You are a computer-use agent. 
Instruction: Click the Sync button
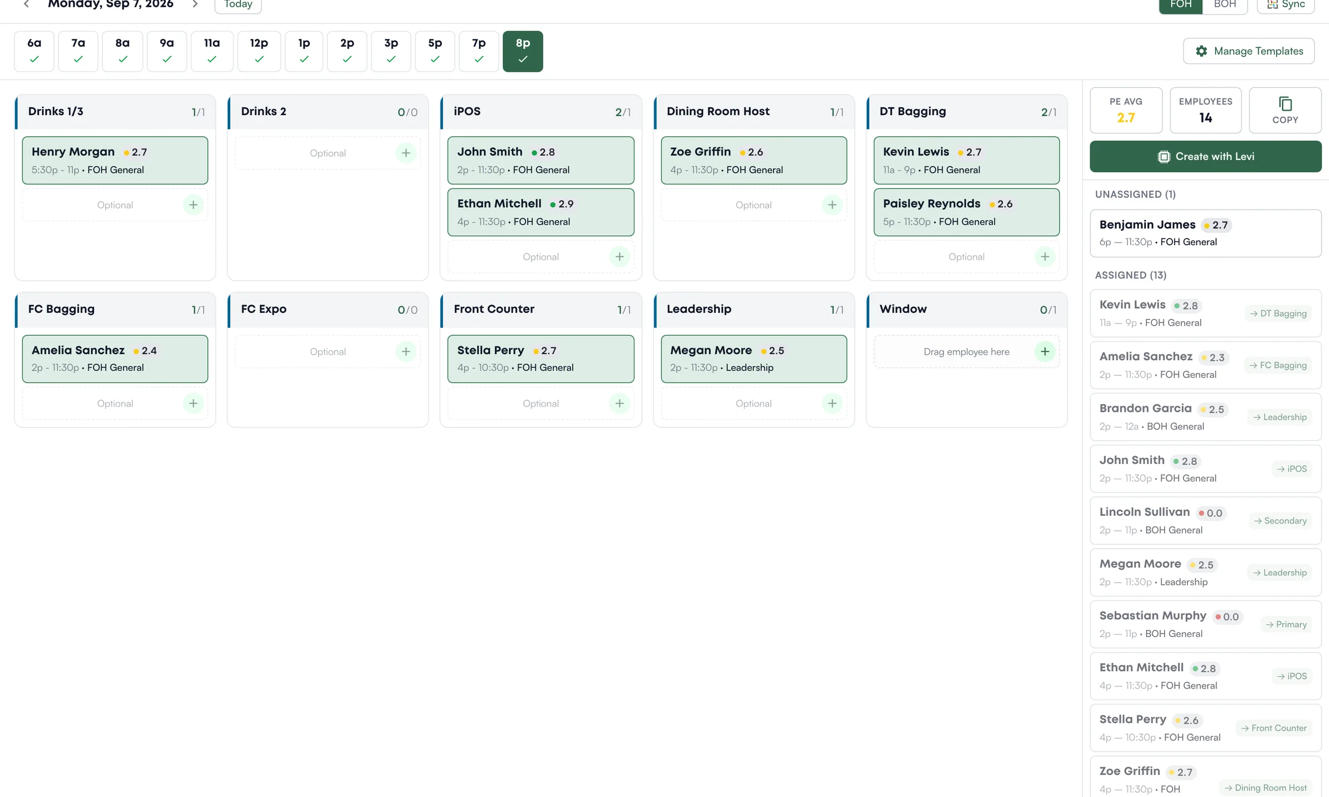[x=1286, y=4]
